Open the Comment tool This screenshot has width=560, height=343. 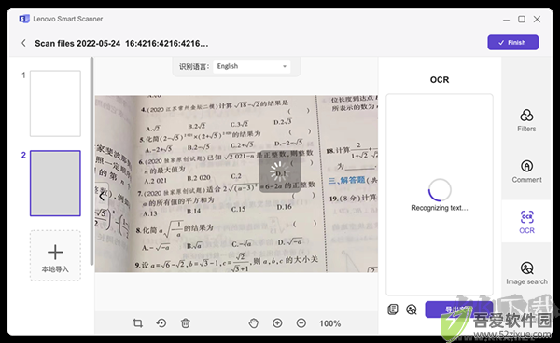point(526,171)
